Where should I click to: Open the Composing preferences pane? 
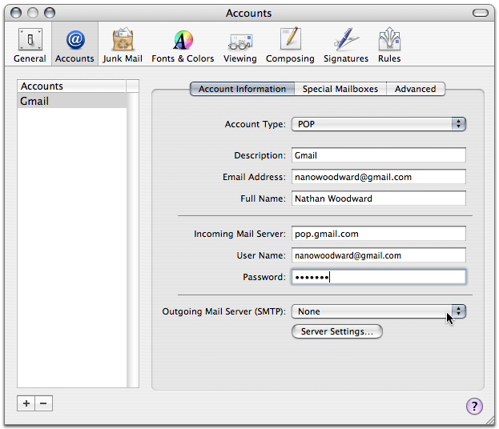pyautogui.click(x=290, y=45)
